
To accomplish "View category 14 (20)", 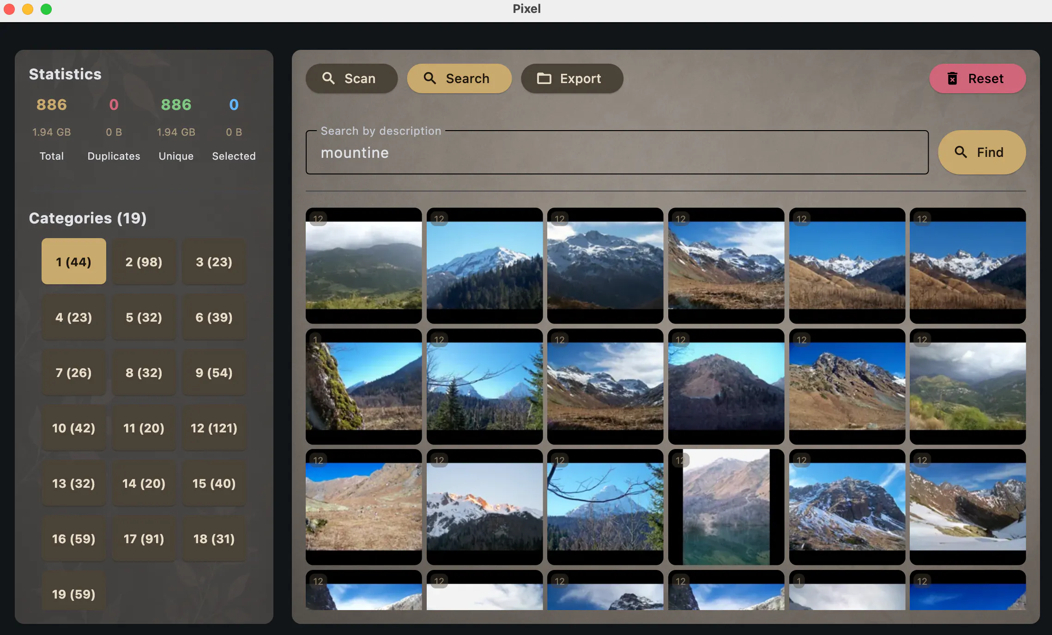I will (144, 483).
